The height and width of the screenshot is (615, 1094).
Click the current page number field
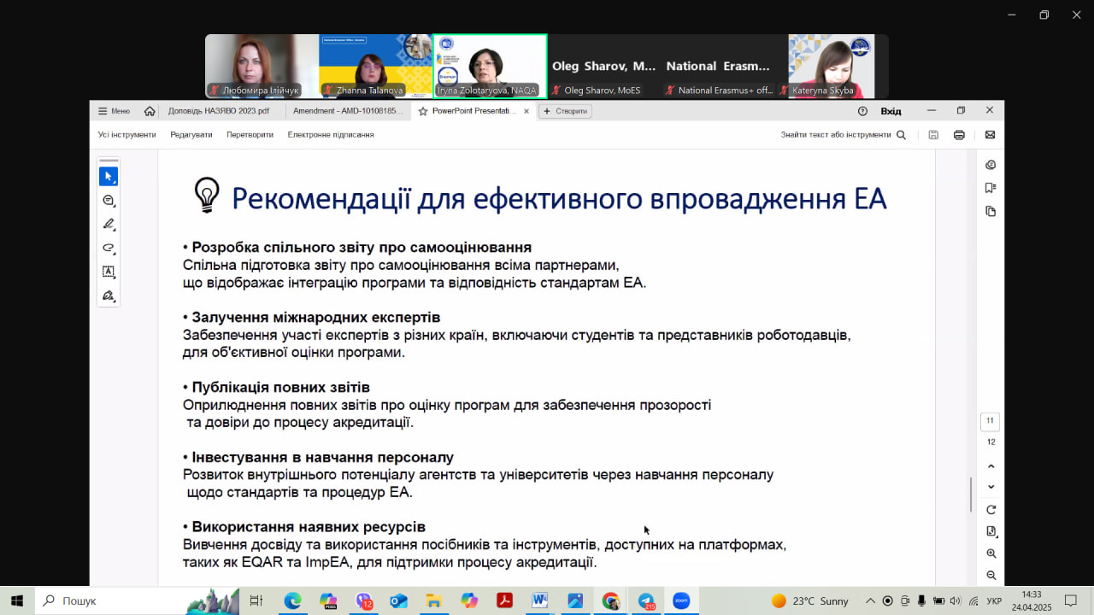point(990,421)
